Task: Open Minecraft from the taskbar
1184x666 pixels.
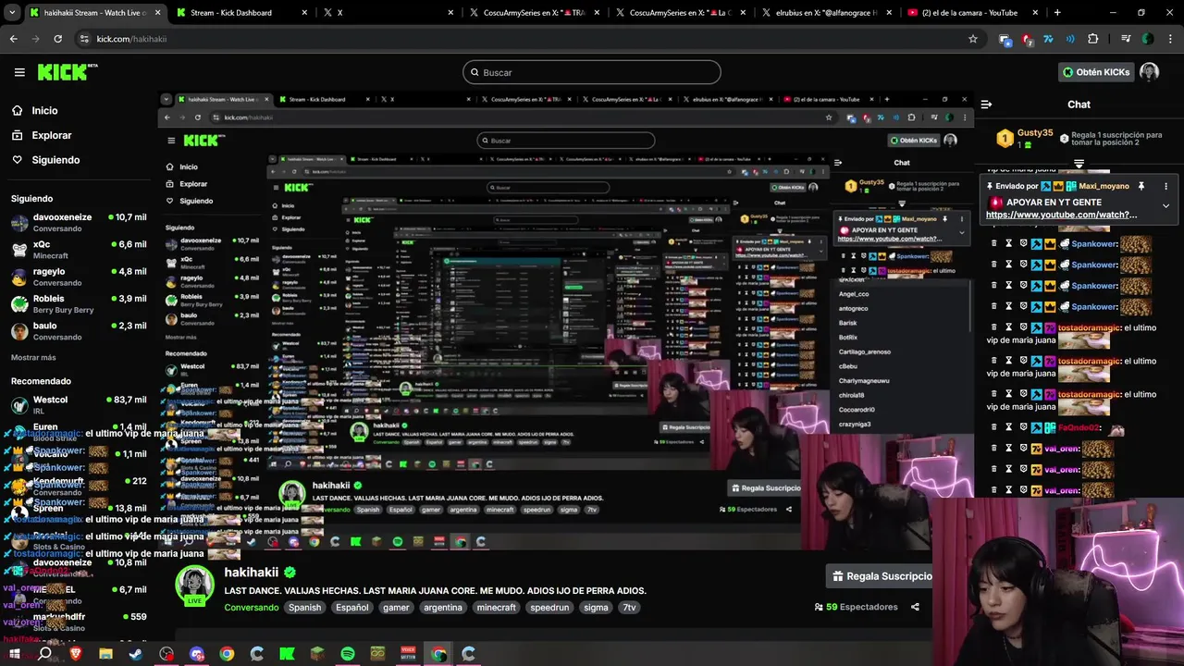Action: (x=317, y=653)
